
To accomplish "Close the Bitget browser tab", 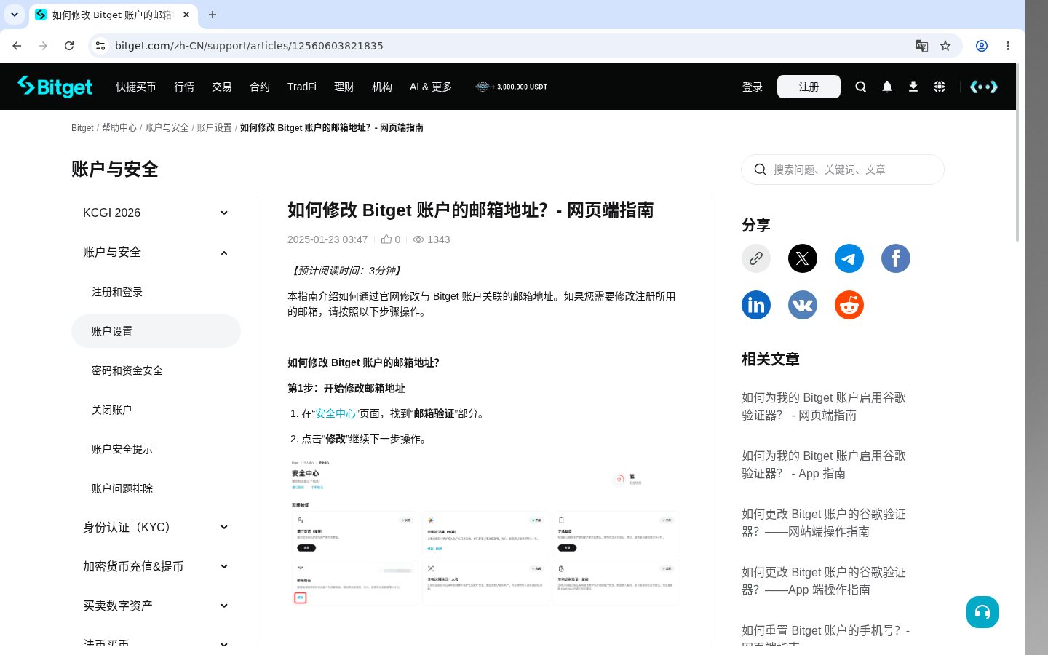I will tap(186, 15).
